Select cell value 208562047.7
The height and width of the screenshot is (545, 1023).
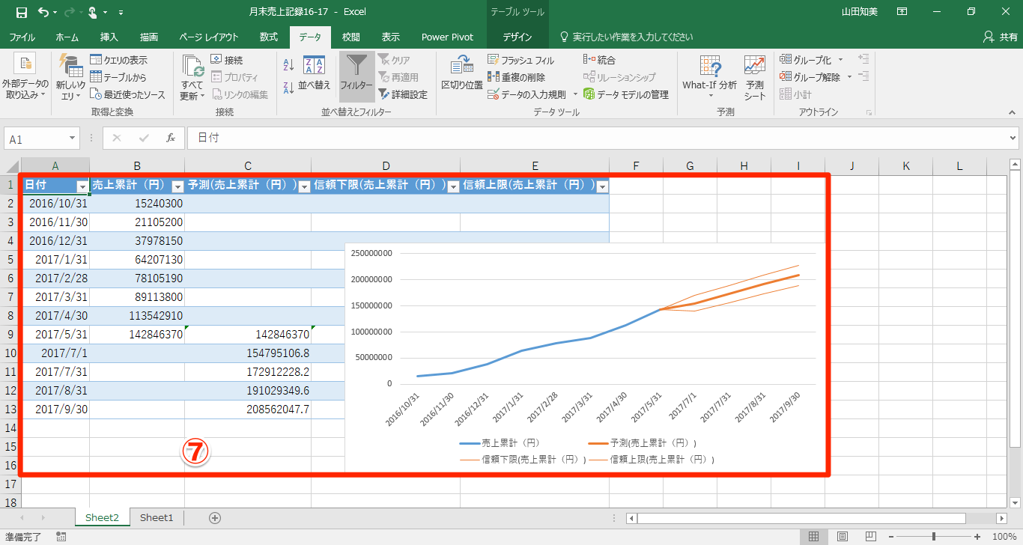248,409
